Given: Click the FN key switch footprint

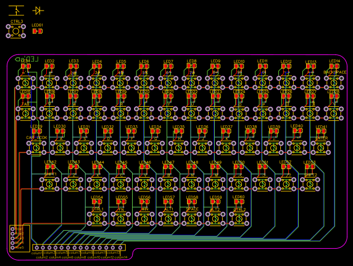Looking at the screenshot, I should [121, 218].
